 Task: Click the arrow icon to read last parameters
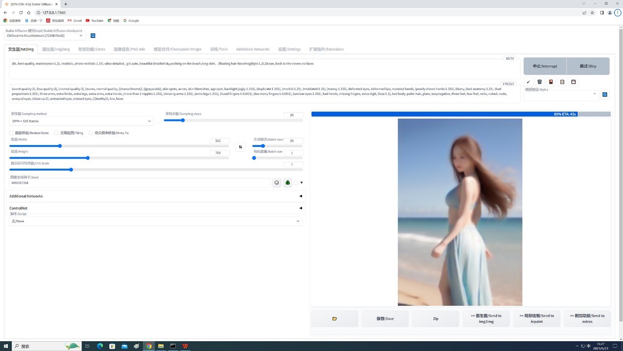click(528, 82)
